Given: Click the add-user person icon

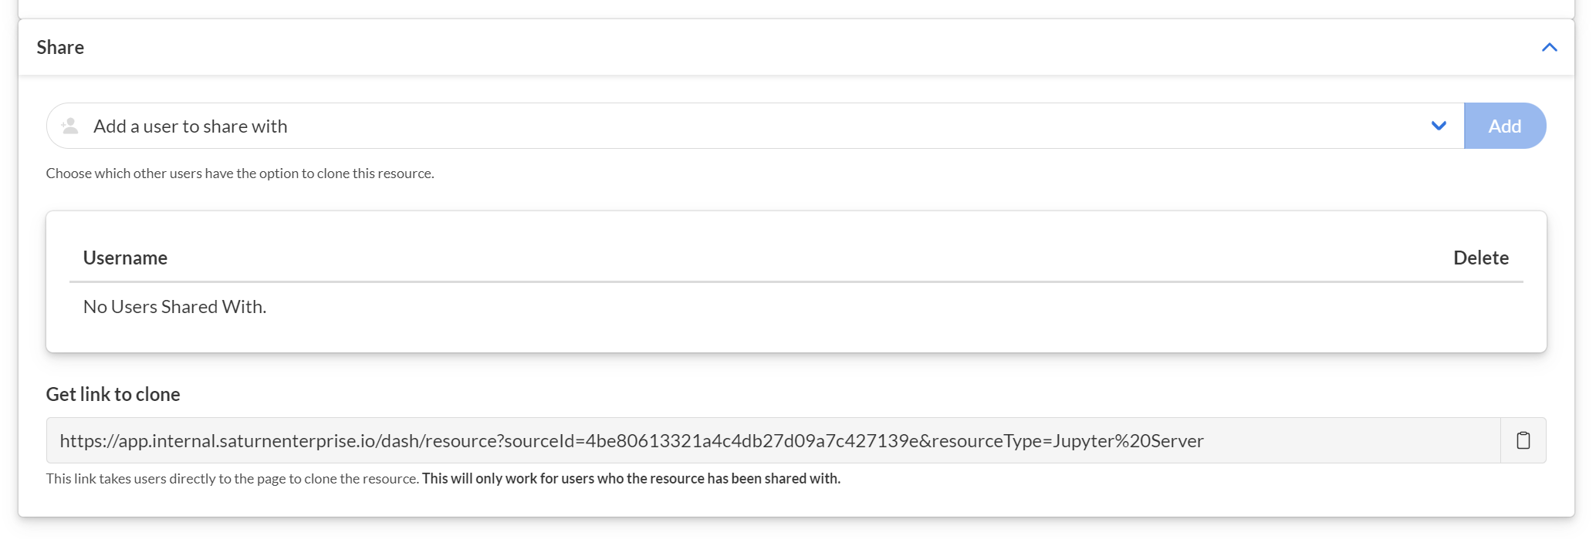Looking at the screenshot, I should (70, 126).
